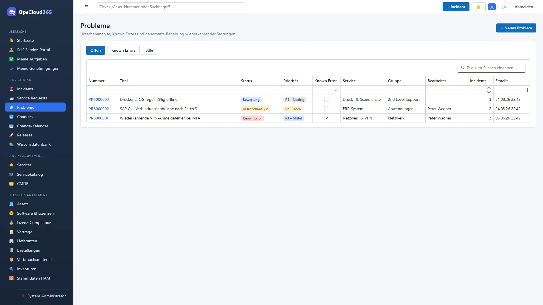Open notifications bell icon
The height and width of the screenshot is (305, 543).
(479, 7)
